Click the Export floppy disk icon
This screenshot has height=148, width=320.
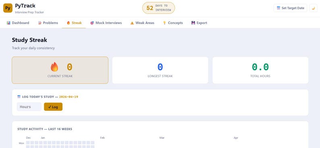[193, 23]
